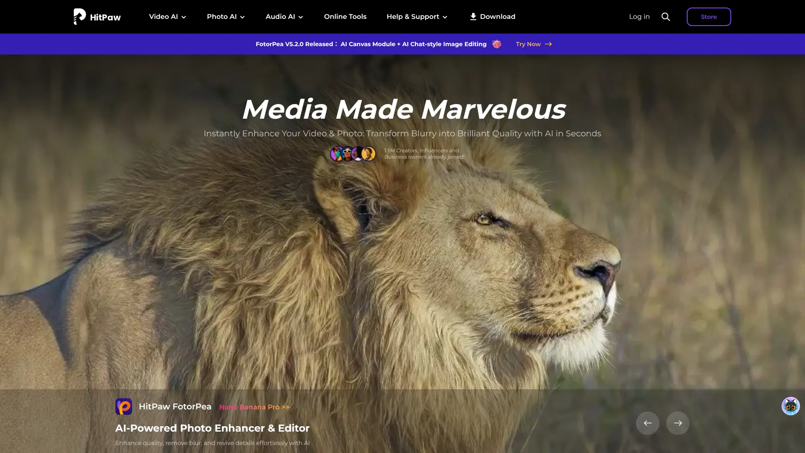The width and height of the screenshot is (805, 453).
Task: Follow the Nano Banana Pro link
Action: tap(254, 407)
